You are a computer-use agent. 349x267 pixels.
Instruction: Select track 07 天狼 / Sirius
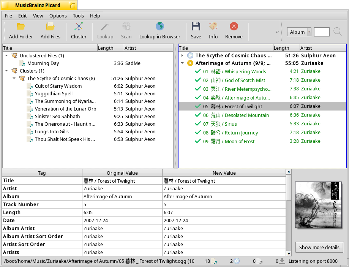click(262, 124)
